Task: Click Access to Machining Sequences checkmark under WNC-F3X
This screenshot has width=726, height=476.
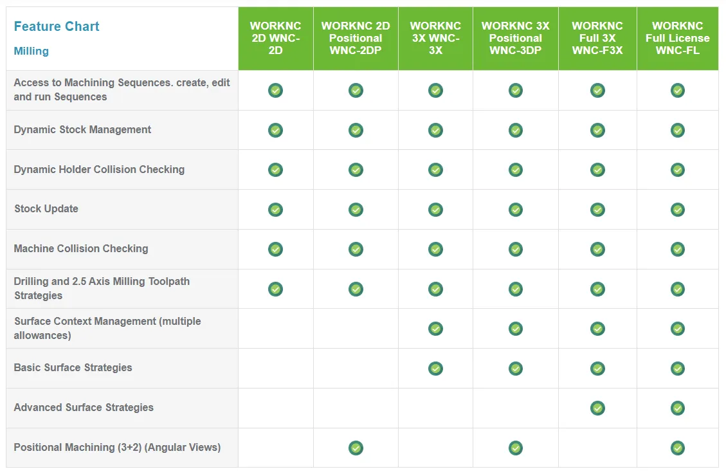Action: point(597,91)
